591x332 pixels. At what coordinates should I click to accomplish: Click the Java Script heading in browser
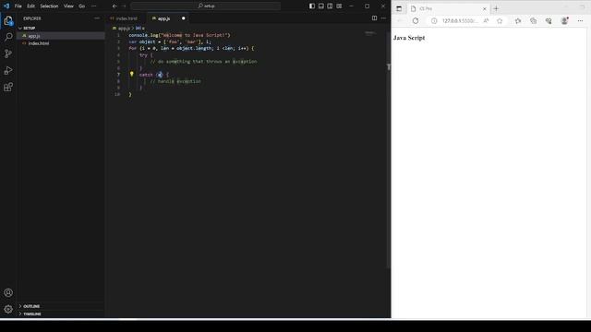[x=409, y=38]
